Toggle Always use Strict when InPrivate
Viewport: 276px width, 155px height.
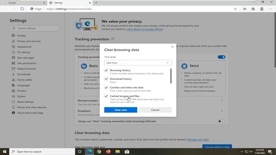click(x=221, y=121)
